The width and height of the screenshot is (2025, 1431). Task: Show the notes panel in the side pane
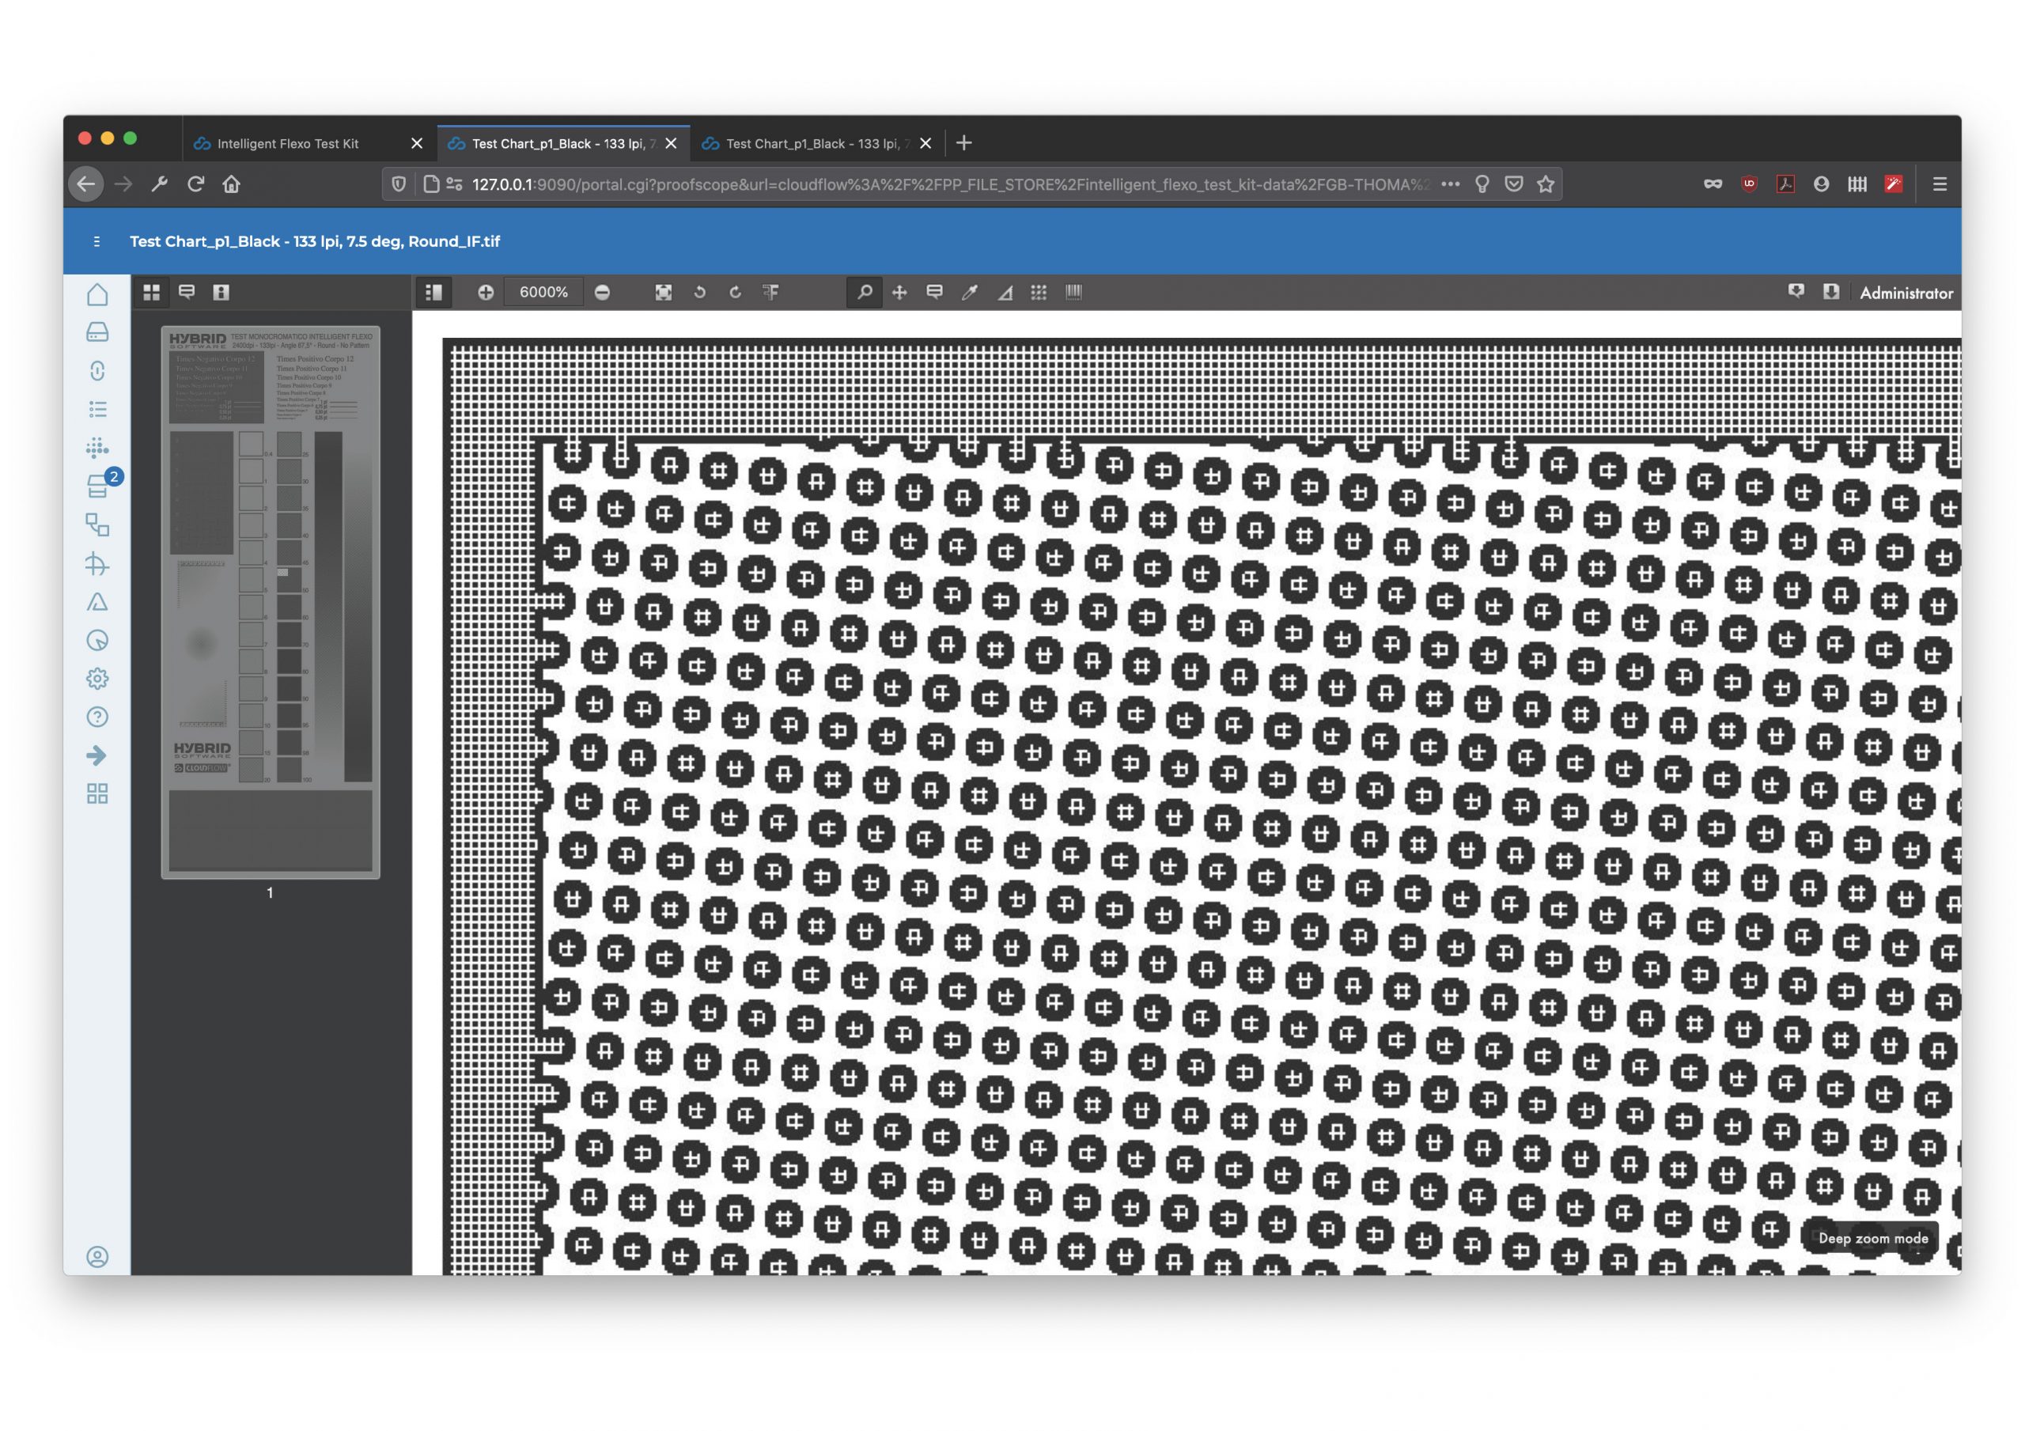[x=187, y=292]
